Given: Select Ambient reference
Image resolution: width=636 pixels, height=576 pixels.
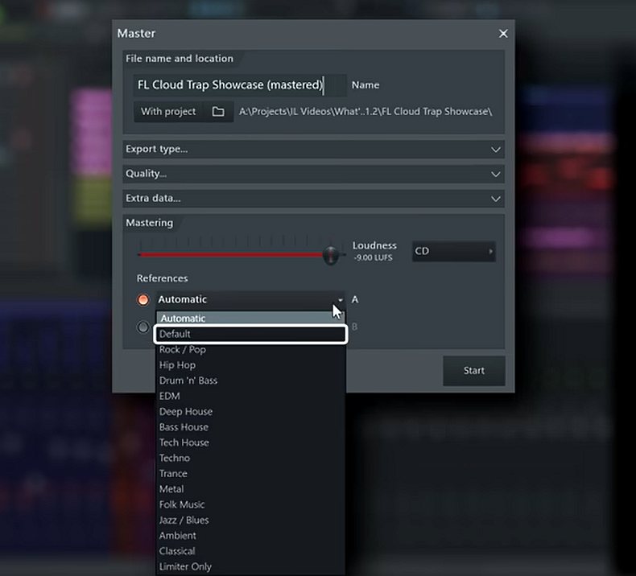Looking at the screenshot, I should (x=250, y=536).
